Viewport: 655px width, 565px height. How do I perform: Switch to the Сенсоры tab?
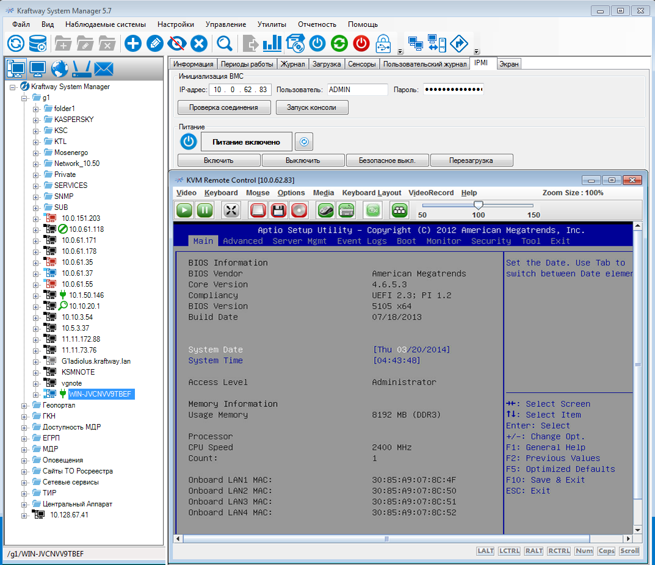(x=362, y=63)
